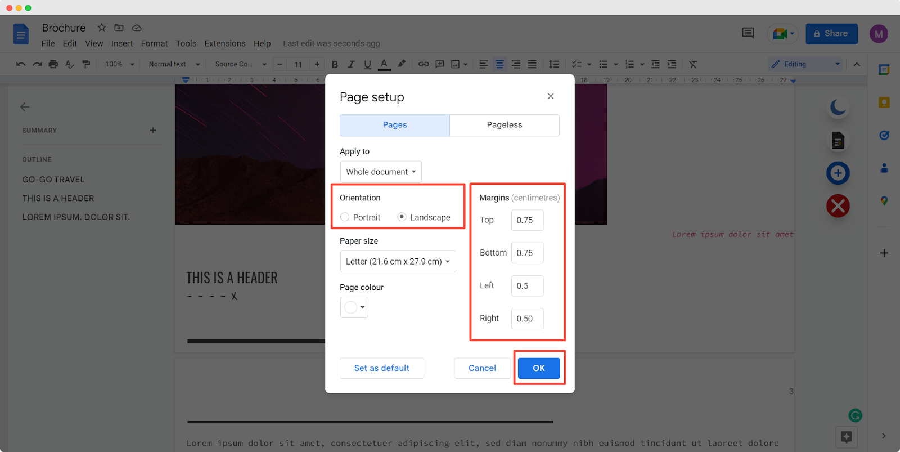Click the Left margin field
The image size is (900, 452).
pos(528,285)
